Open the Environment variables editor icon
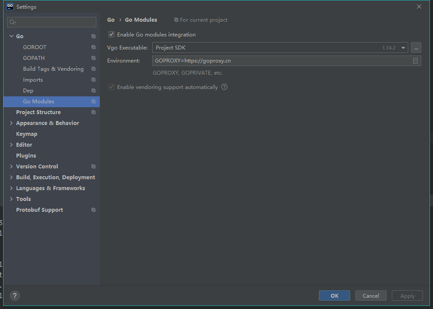 415,61
